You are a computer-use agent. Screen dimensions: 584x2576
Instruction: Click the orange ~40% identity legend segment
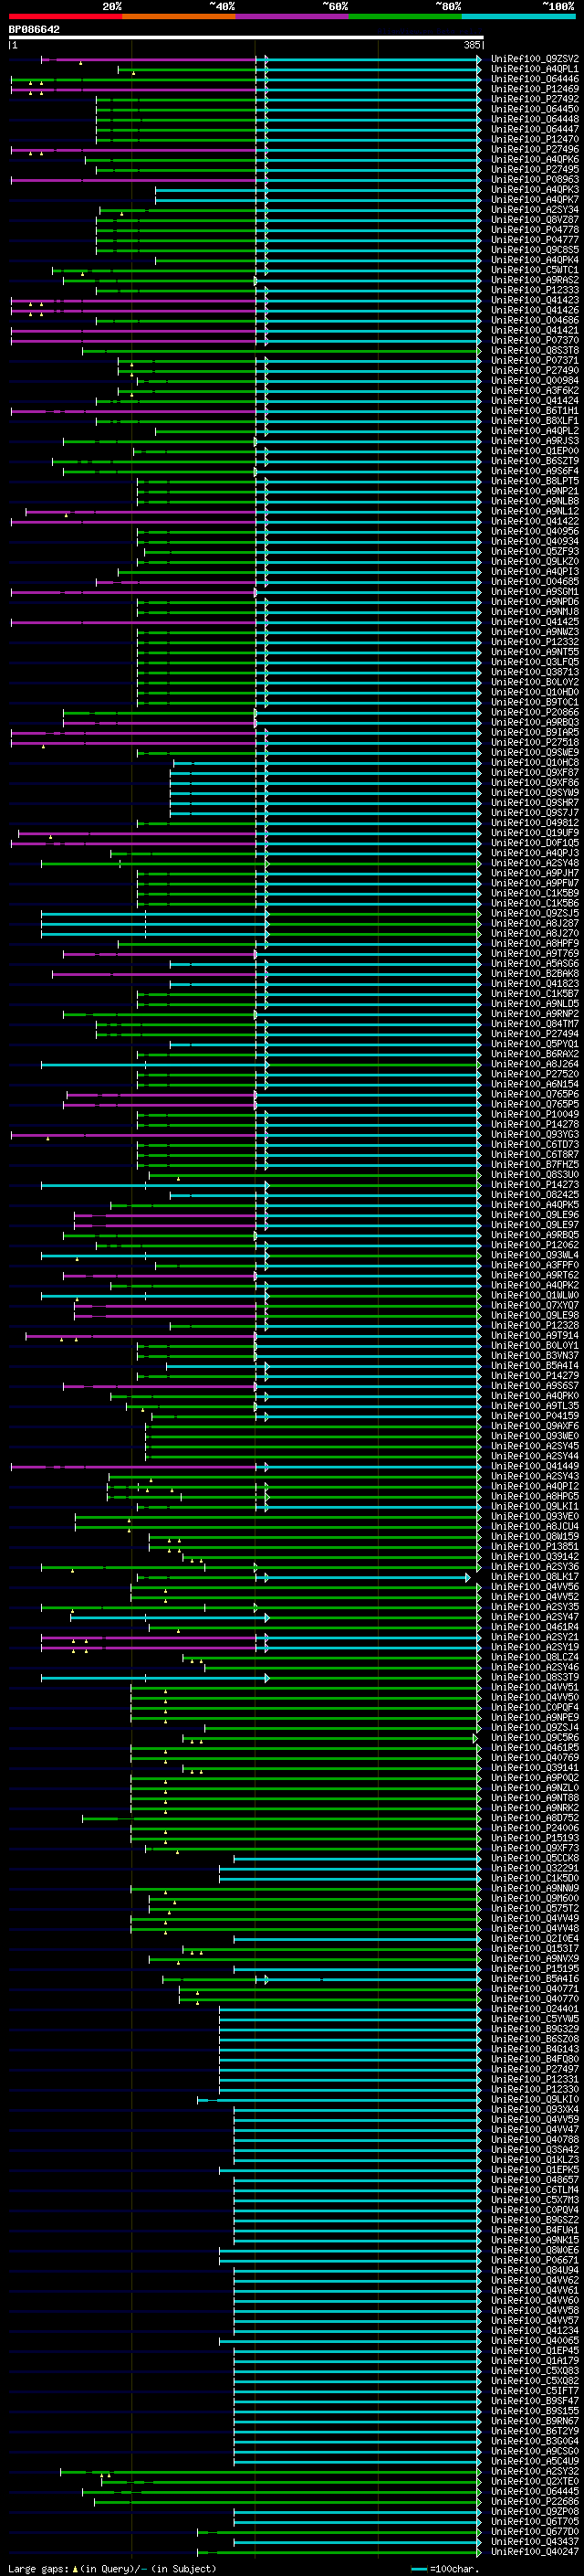[x=179, y=16]
